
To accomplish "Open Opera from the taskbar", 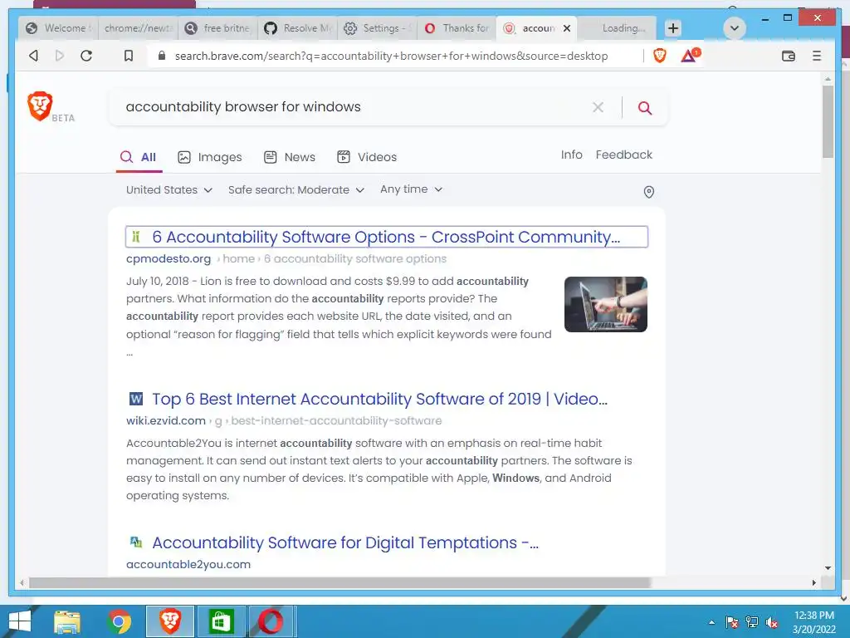I will [x=271, y=621].
